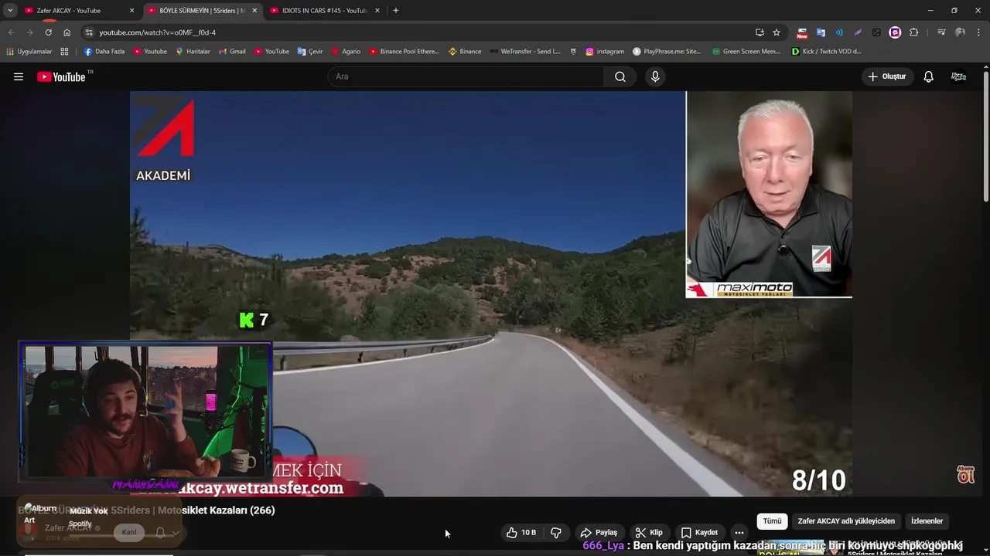The image size is (990, 556).
Task: Open the media control music icon
Action: coord(941,32)
